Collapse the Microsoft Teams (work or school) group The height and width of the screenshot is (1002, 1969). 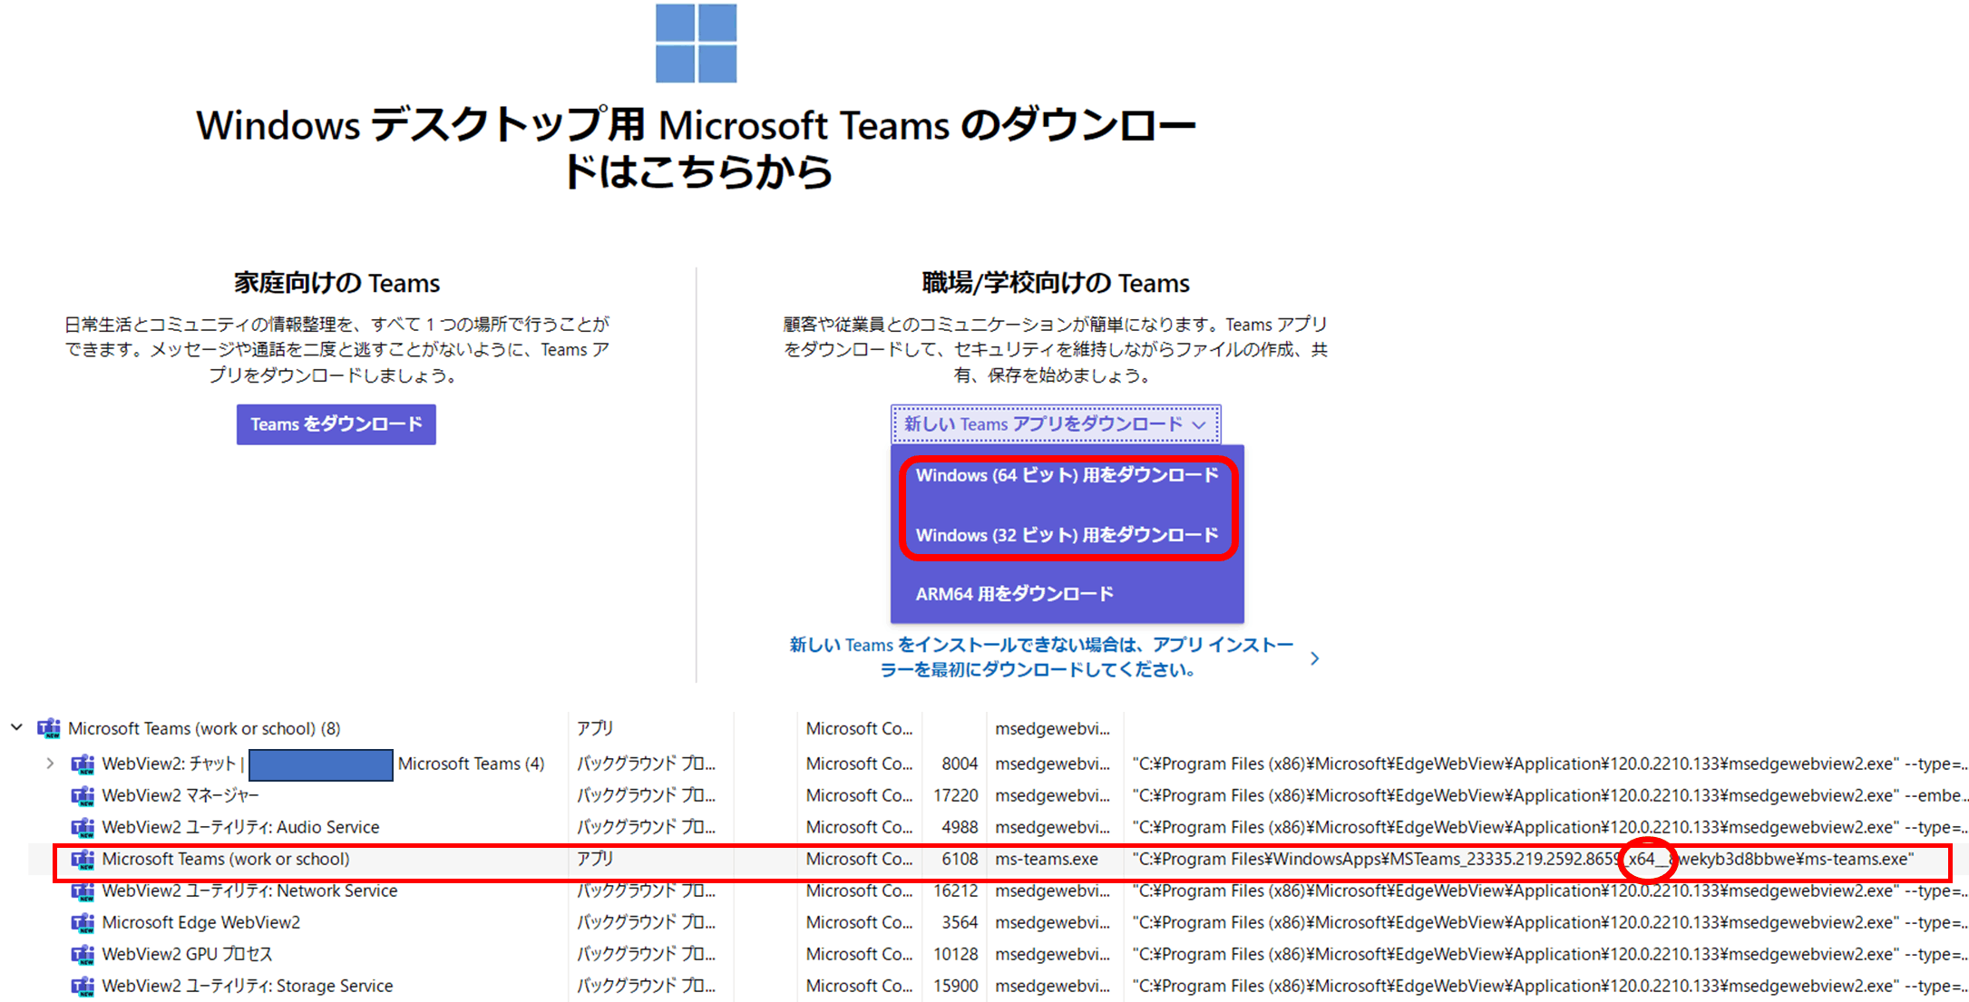point(17,728)
